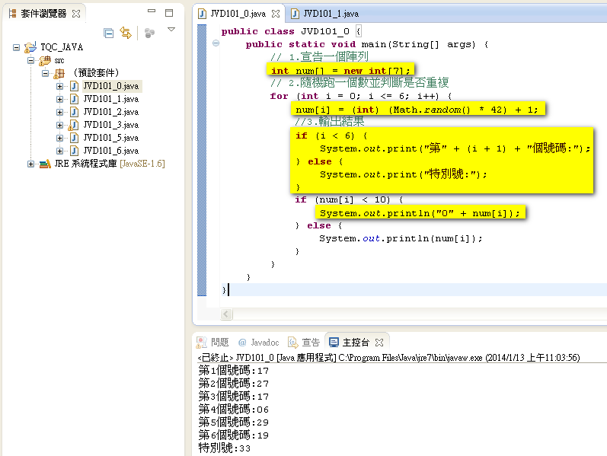607x456 pixels.
Task: Click the blue vertical ruler beside code
Action: coord(202,160)
